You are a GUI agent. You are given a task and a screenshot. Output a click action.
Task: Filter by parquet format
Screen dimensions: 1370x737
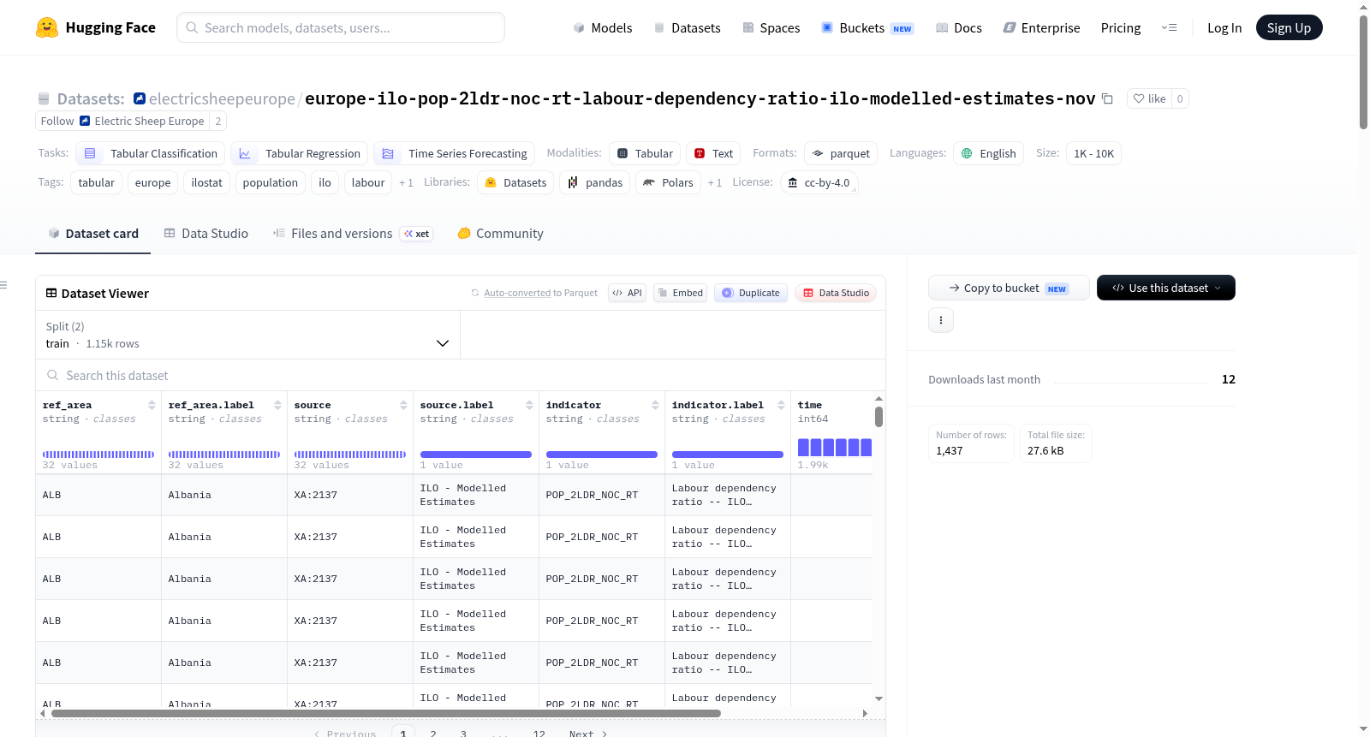pos(841,153)
